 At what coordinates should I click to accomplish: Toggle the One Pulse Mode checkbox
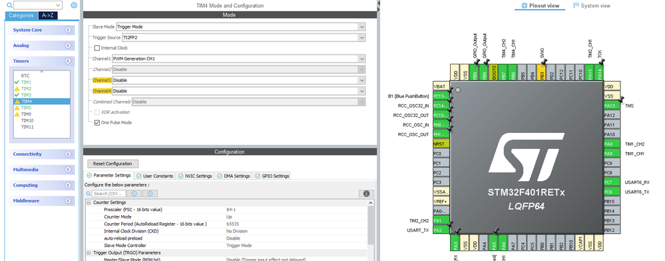point(97,123)
